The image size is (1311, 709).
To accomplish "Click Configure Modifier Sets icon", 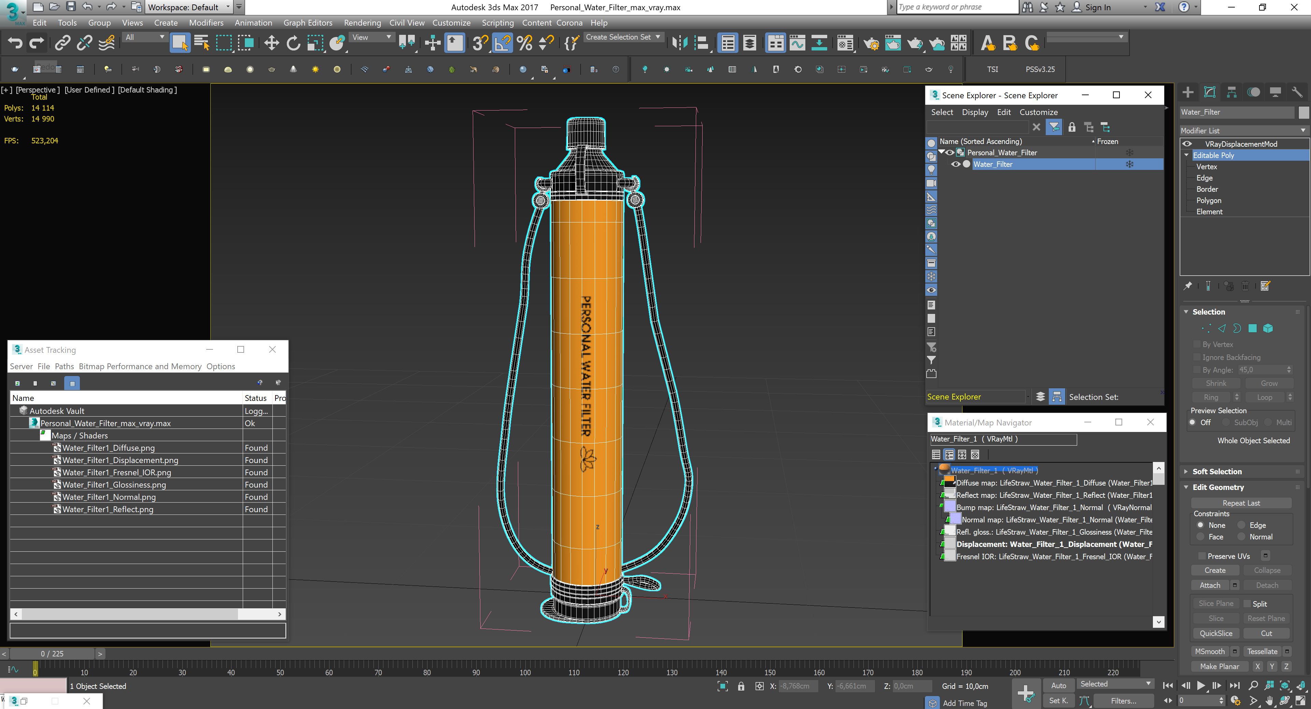I will click(1266, 286).
